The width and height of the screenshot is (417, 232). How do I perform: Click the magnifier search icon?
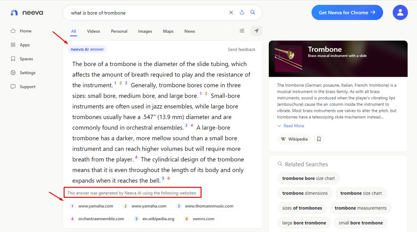click(253, 13)
